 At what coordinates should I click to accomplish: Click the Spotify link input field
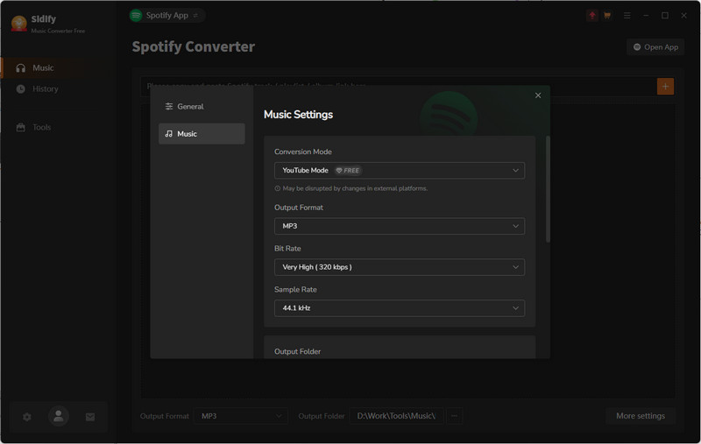click(x=398, y=86)
